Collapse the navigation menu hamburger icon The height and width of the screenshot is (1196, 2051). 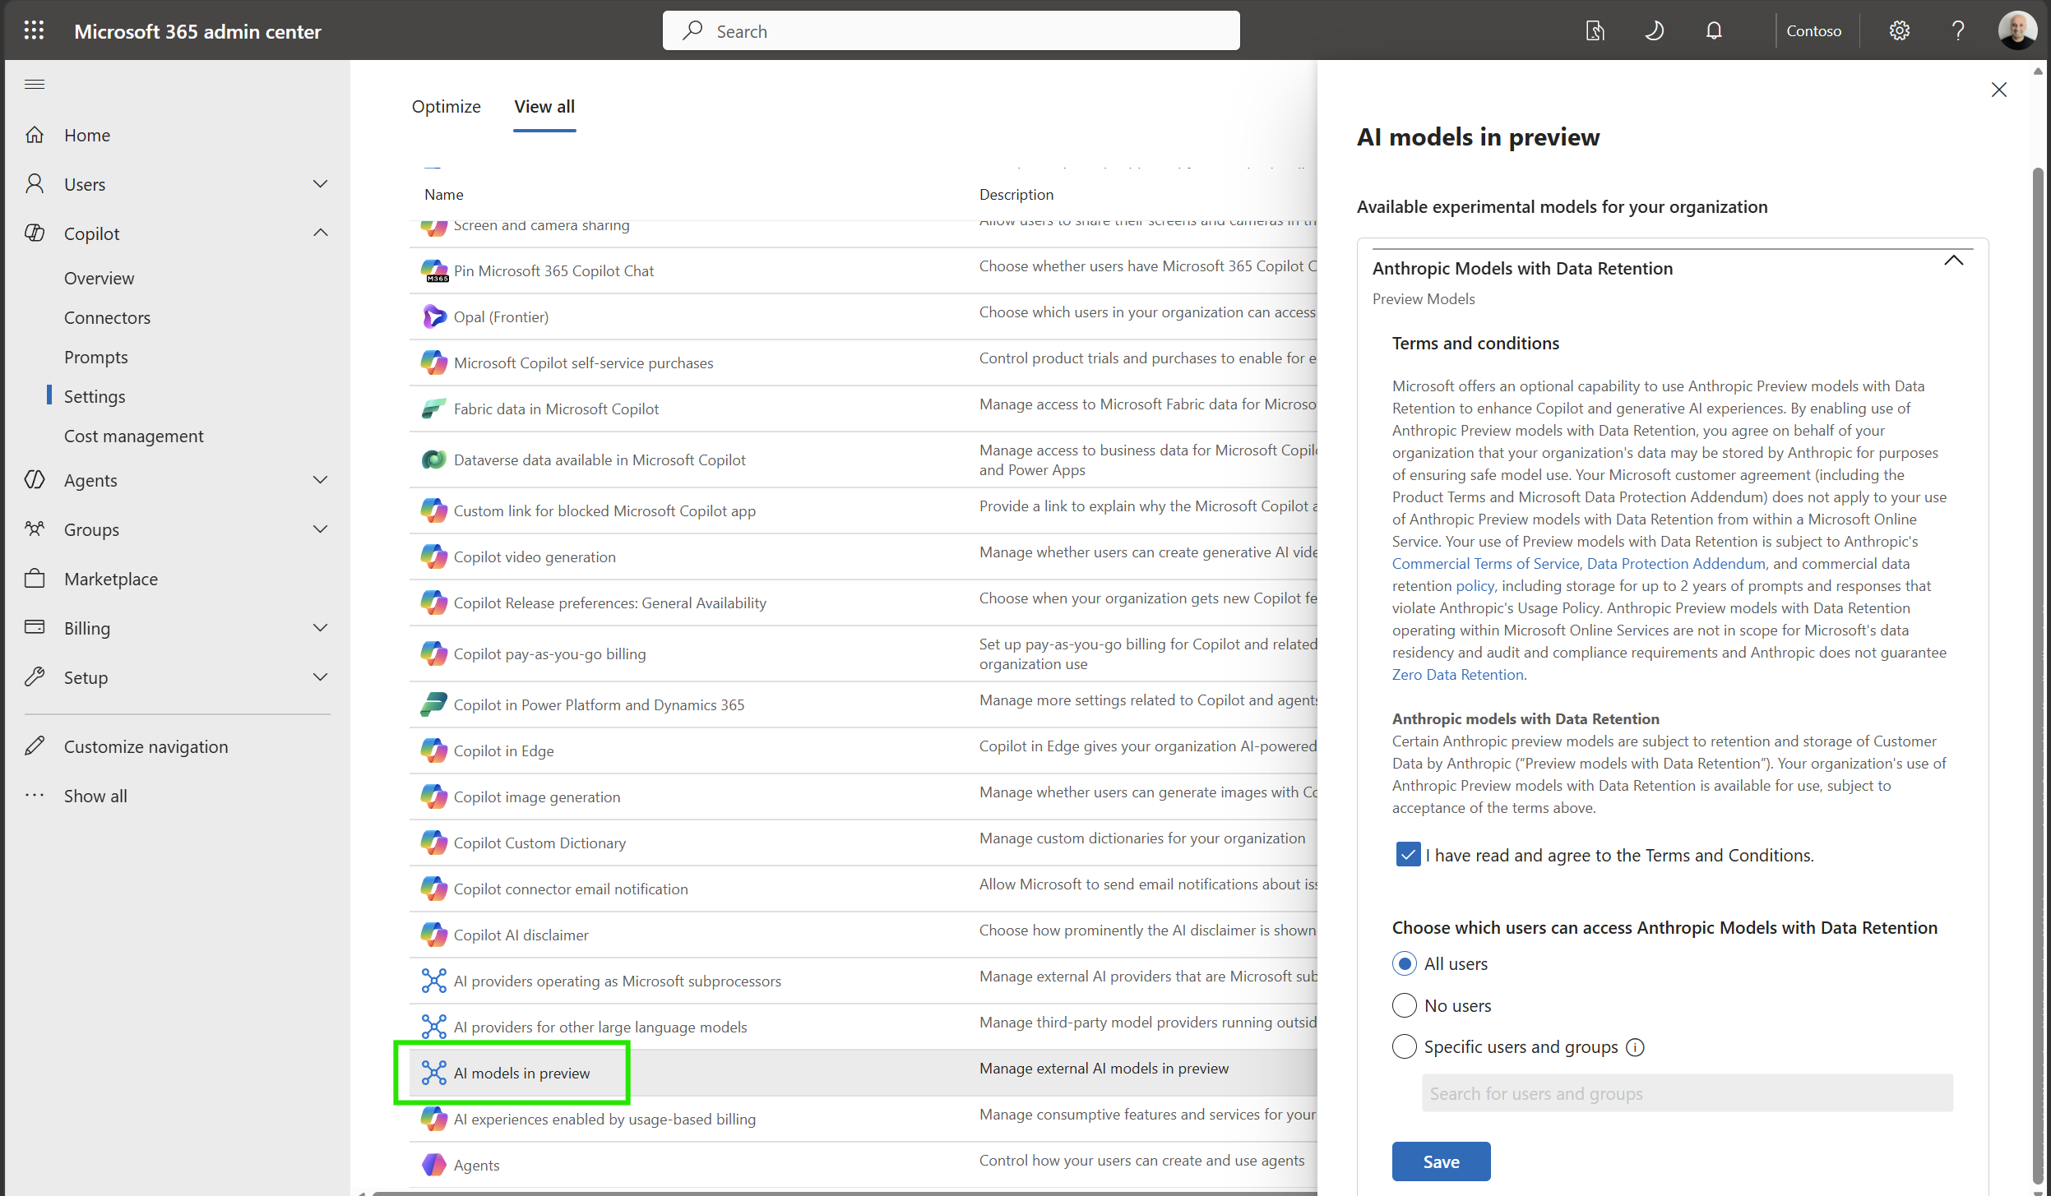click(35, 84)
